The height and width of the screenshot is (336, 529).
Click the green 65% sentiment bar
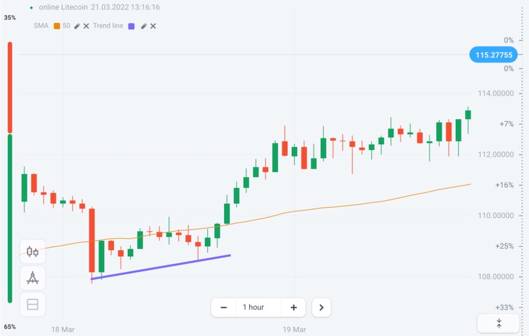[x=10, y=218]
